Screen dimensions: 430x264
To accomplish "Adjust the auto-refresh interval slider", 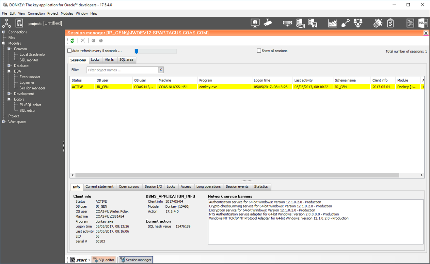I will [x=136, y=51].
